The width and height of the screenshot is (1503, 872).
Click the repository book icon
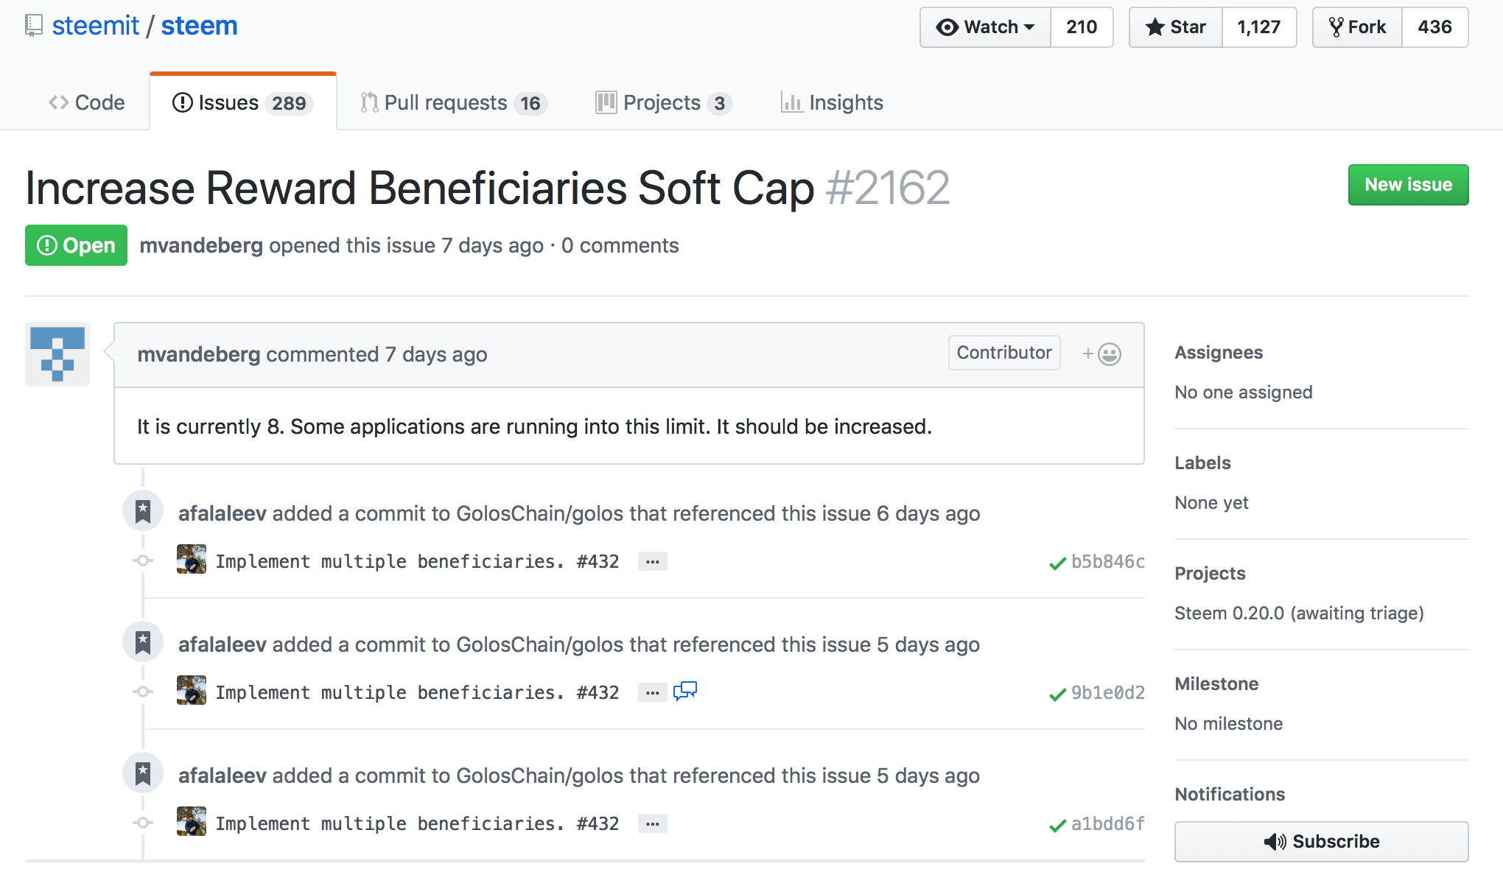click(x=33, y=26)
